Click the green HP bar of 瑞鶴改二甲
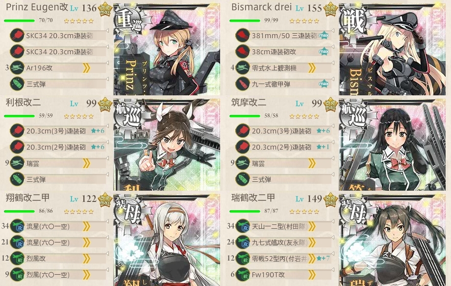The height and width of the screenshot is (286, 451). point(245,211)
